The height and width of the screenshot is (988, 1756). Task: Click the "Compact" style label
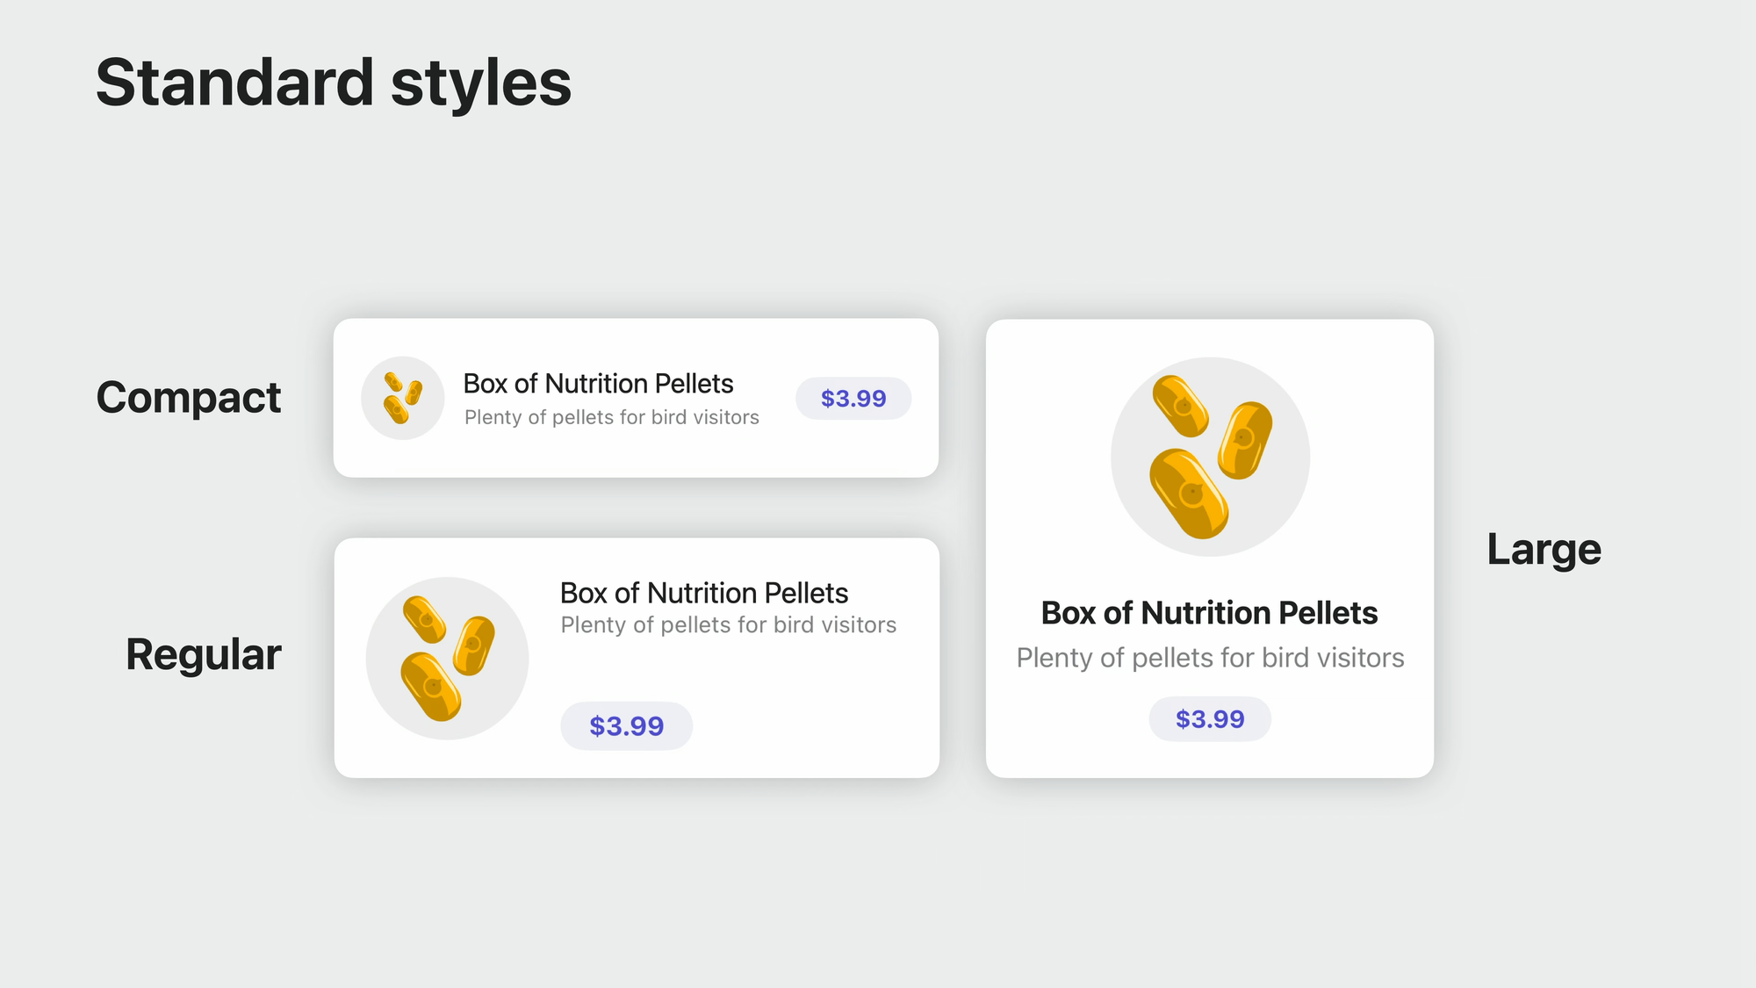click(x=188, y=398)
